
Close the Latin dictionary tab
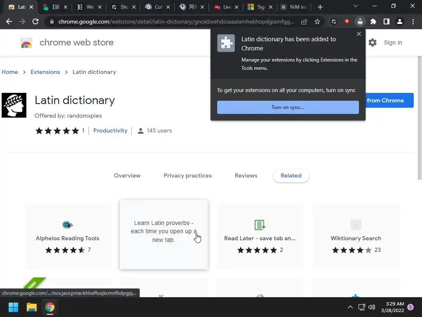31,7
